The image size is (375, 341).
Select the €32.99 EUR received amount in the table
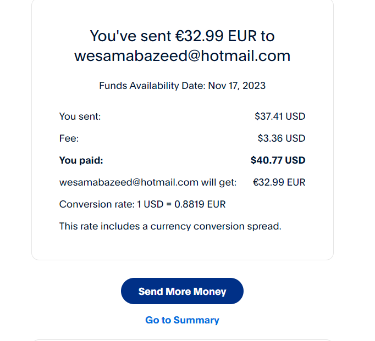pyautogui.click(x=279, y=182)
